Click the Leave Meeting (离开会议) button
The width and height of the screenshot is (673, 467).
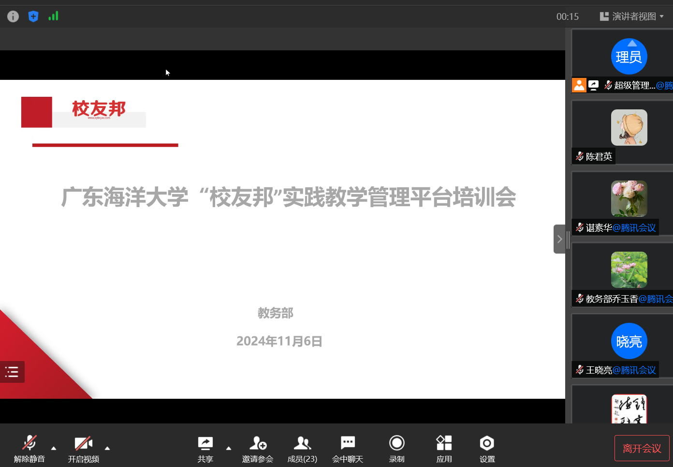pos(642,448)
